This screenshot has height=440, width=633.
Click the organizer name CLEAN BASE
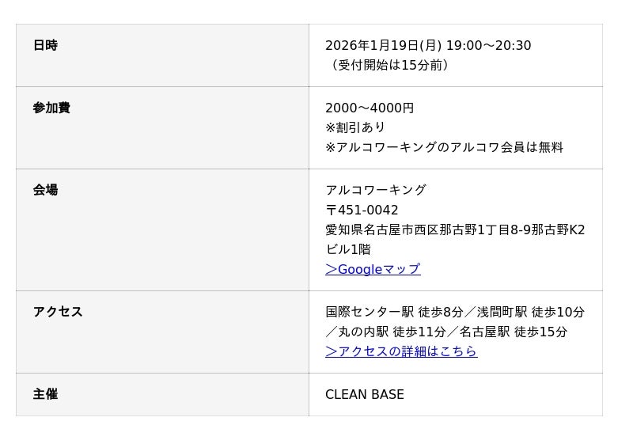(x=365, y=394)
